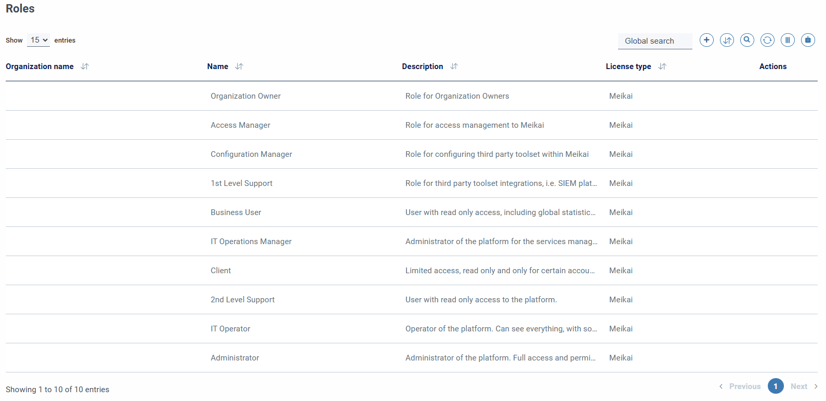Select page 1 in pagination
Viewport: 826px width, 401px height.
(776, 386)
